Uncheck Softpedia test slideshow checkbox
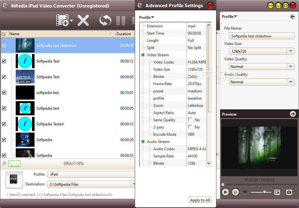Viewport: 299px width, 208px height. tap(4, 46)
